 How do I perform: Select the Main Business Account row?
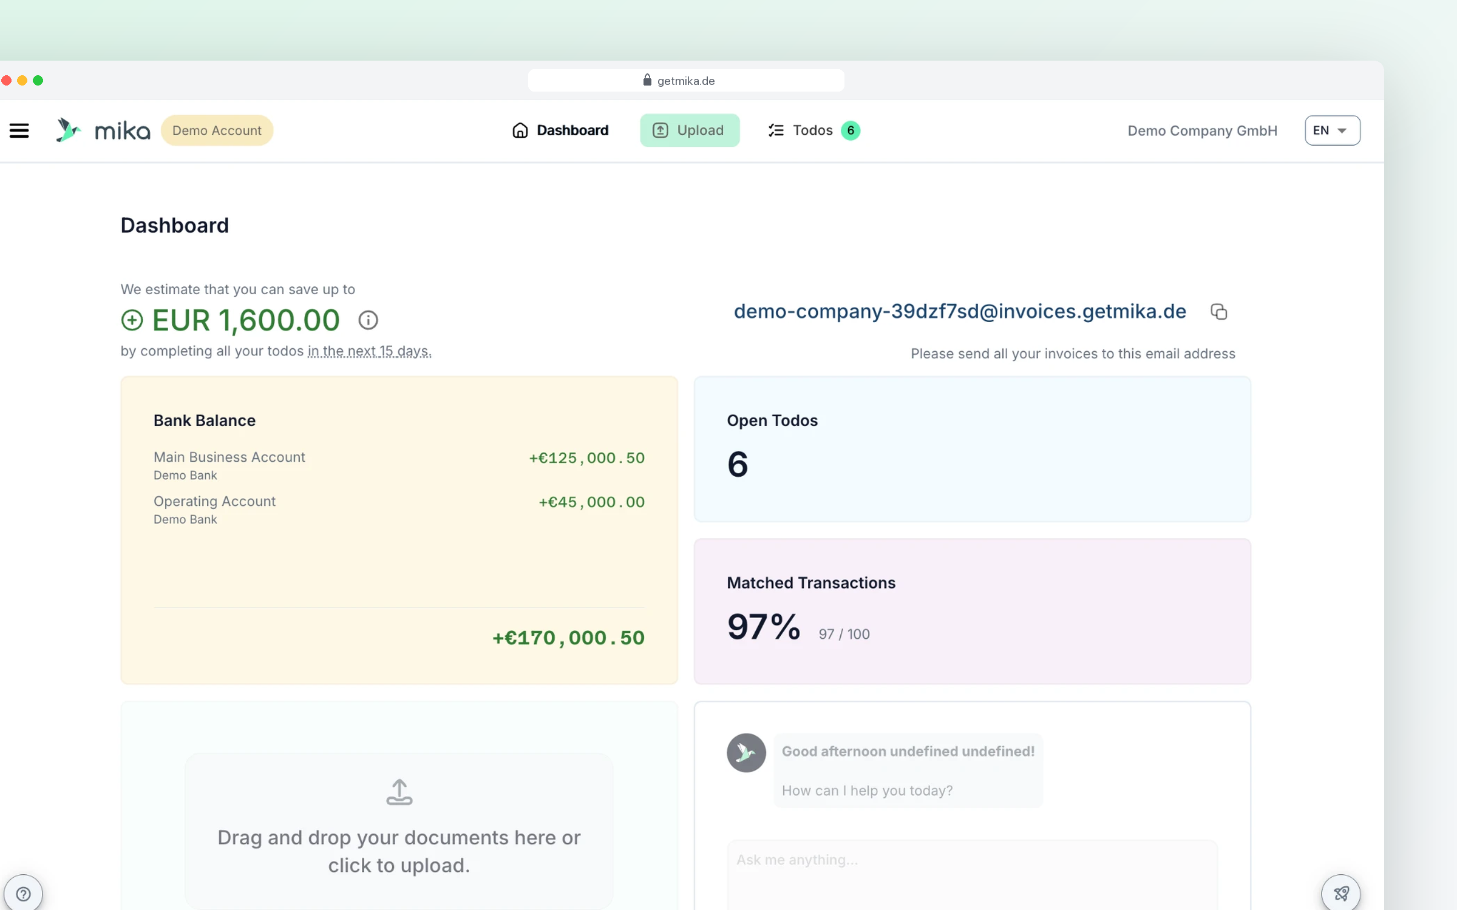399,465
